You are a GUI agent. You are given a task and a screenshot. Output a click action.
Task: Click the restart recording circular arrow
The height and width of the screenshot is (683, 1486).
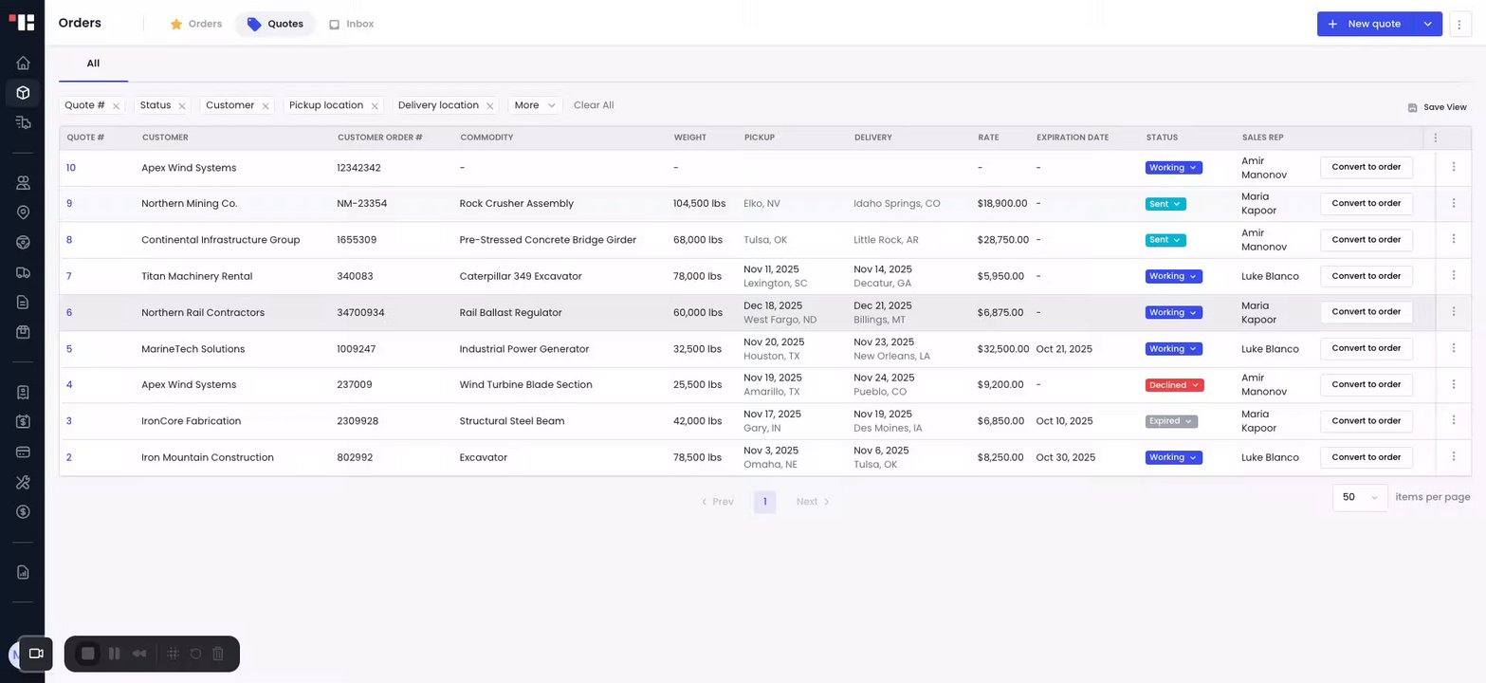[x=195, y=654]
